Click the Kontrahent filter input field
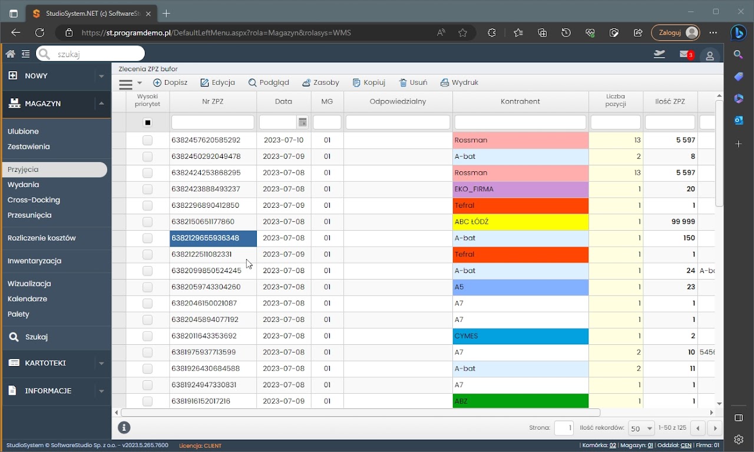Screen dimensions: 754x452 520,122
